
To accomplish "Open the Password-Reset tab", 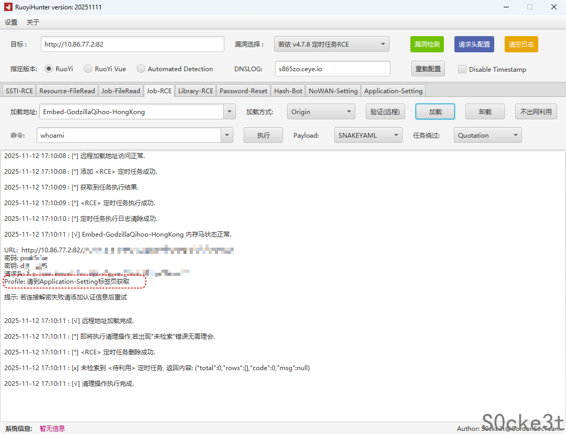I will click(244, 91).
